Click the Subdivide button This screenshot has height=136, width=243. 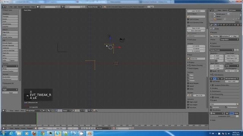tap(10, 48)
